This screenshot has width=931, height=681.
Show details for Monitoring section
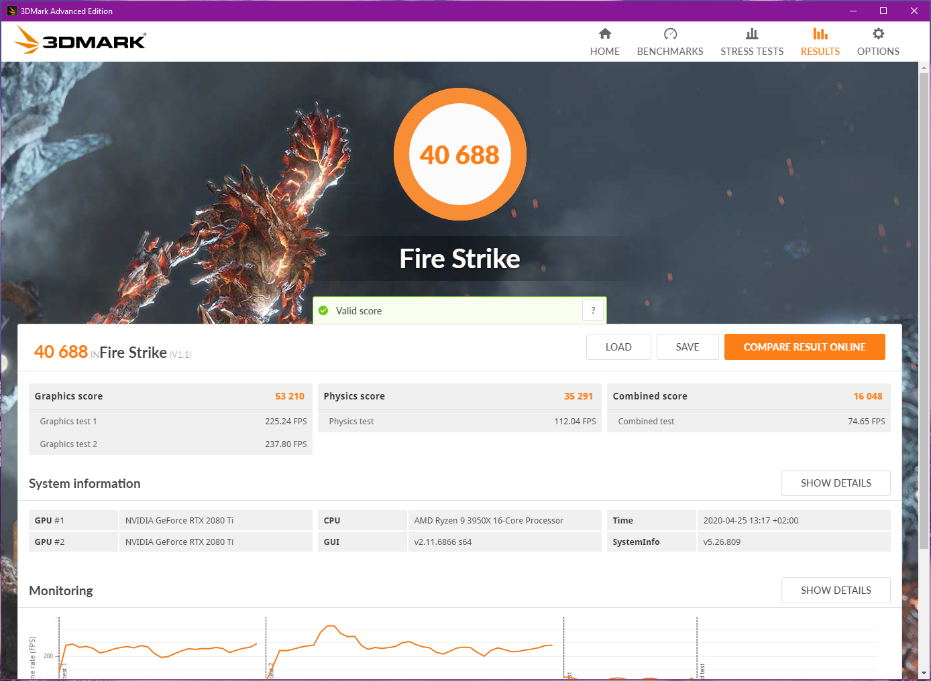(836, 590)
